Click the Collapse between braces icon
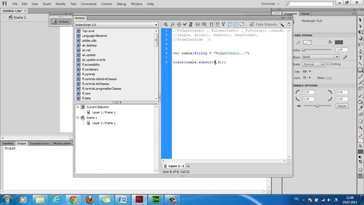Image resolution: width=364 pixels, height=205 pixels. click(212, 24)
